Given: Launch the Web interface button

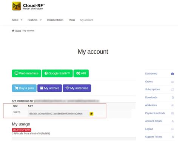Looking at the screenshot, I should point(26,73).
